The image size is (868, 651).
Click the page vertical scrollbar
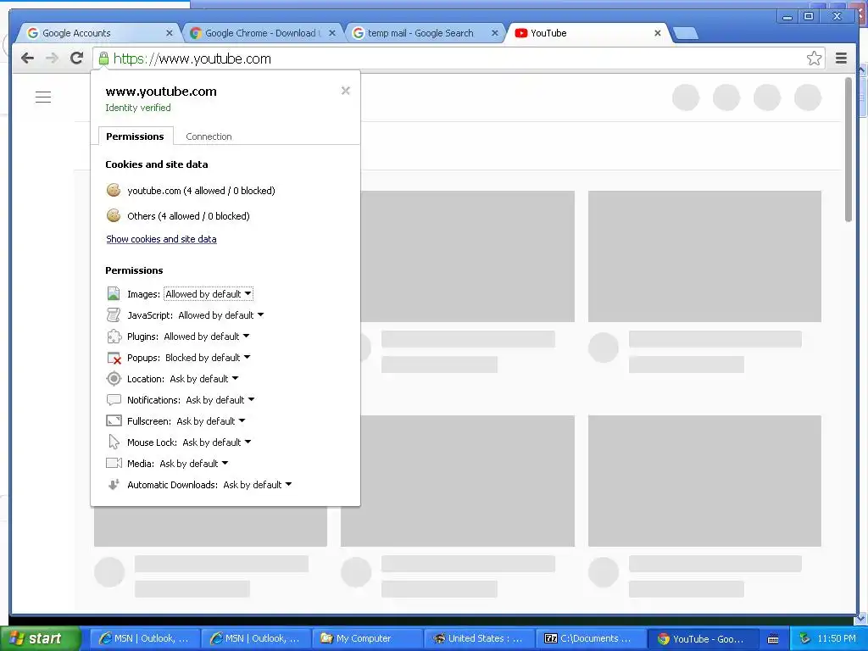(x=848, y=149)
